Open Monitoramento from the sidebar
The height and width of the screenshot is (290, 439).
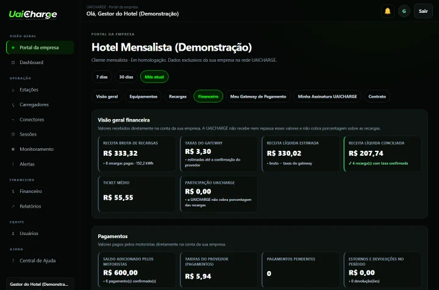40,149
